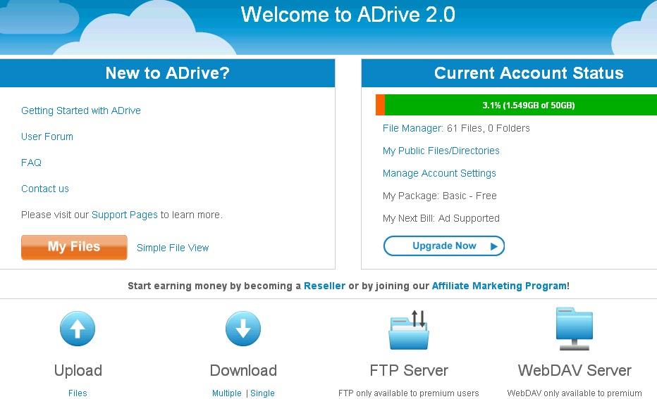The image size is (657, 399).
Task: Click the My Next Bill: Ad Supported text
Action: (441, 218)
